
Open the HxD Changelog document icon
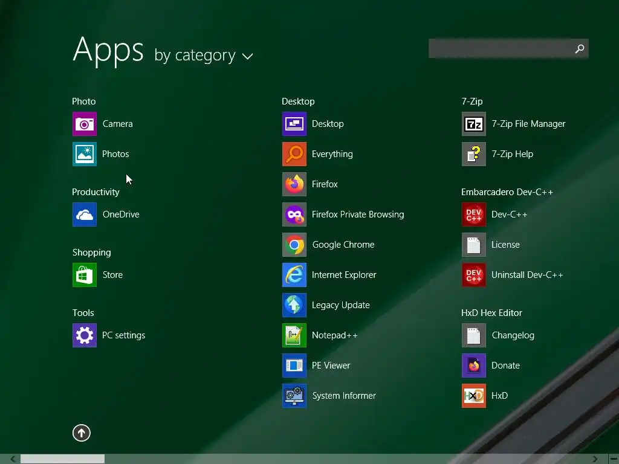(x=474, y=335)
